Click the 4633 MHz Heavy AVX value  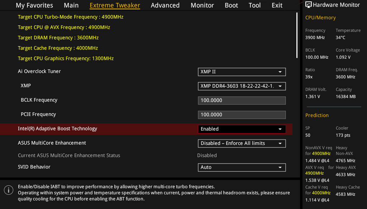click(x=345, y=175)
